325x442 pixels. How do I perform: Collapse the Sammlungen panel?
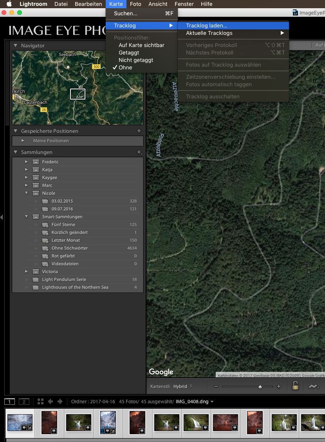(x=16, y=152)
